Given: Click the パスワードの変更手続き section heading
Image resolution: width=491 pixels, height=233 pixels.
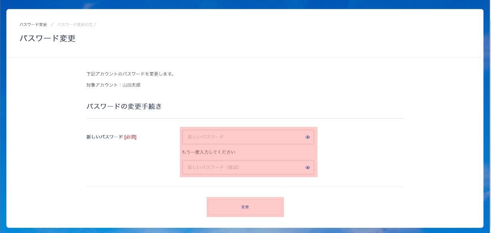Looking at the screenshot, I should tap(124, 107).
